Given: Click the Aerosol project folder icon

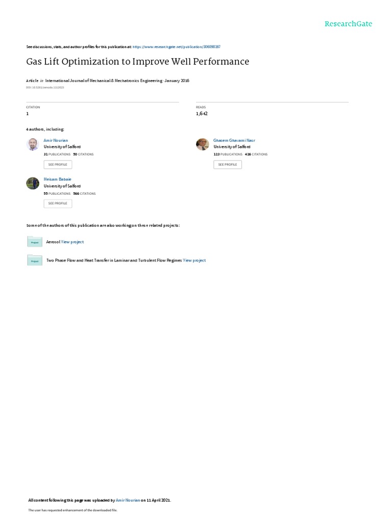Looking at the screenshot, I should (x=35, y=242).
